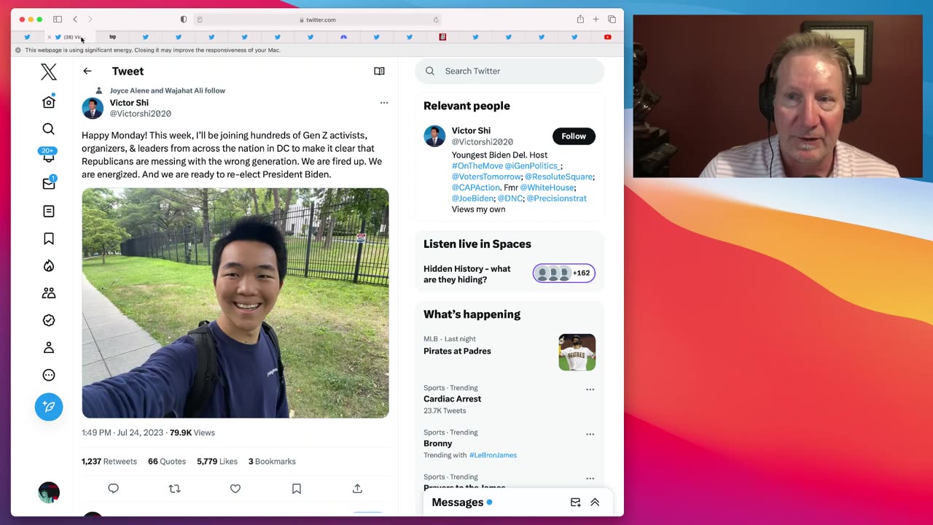The width and height of the screenshot is (933, 525).
Task: Retweet using the retweet arrows icon
Action: click(174, 489)
